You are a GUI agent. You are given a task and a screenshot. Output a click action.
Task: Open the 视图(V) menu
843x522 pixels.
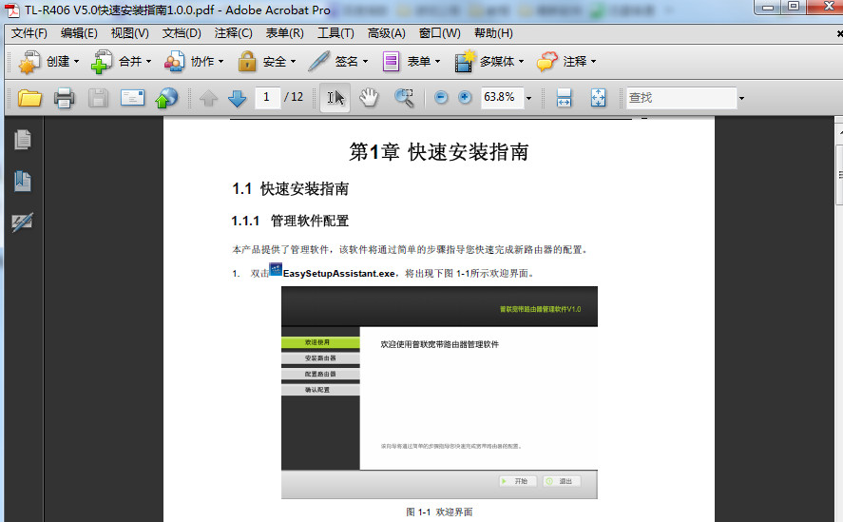pos(129,33)
